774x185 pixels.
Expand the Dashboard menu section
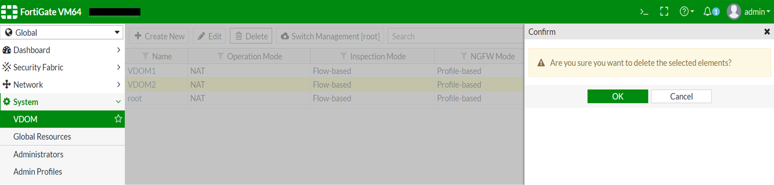tap(62, 50)
